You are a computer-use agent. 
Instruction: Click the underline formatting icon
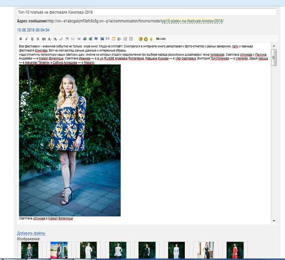[x=32, y=39]
